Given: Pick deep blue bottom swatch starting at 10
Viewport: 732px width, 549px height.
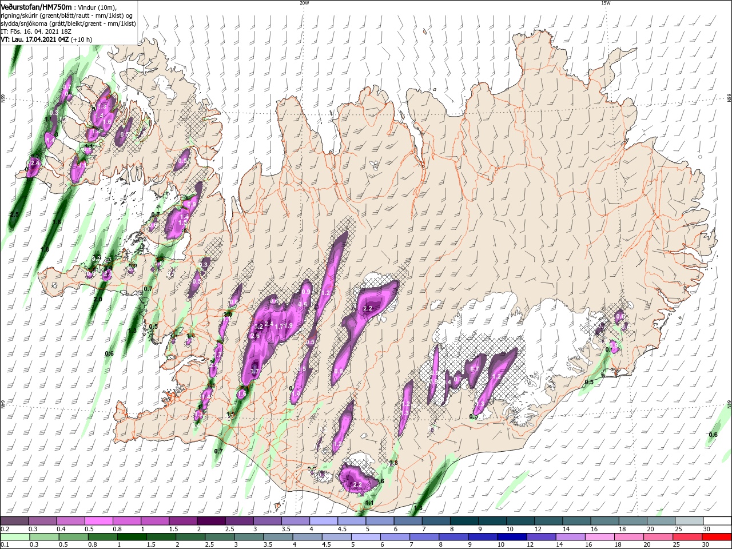Looking at the screenshot, I should tap(512, 537).
